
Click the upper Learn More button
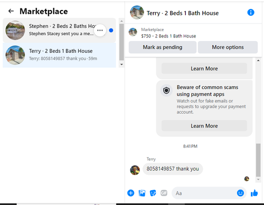[204, 69]
